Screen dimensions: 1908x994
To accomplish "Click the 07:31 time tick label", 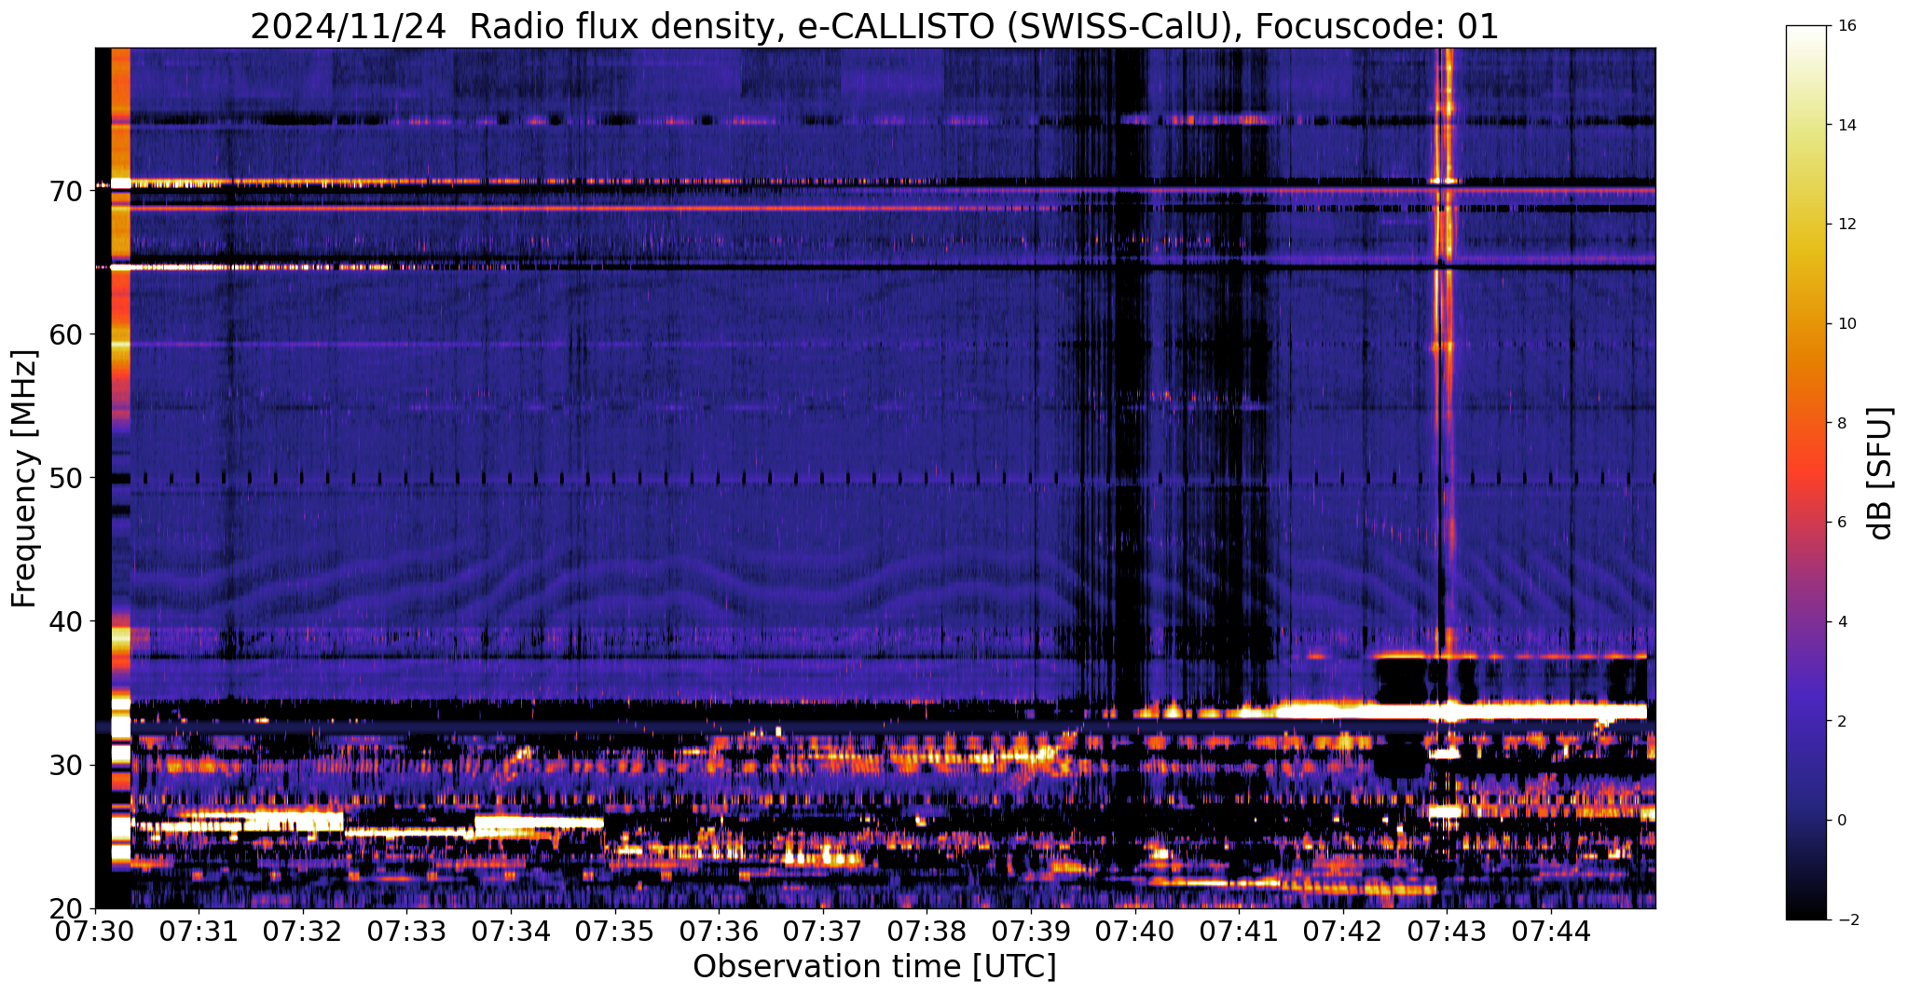I will (x=199, y=932).
